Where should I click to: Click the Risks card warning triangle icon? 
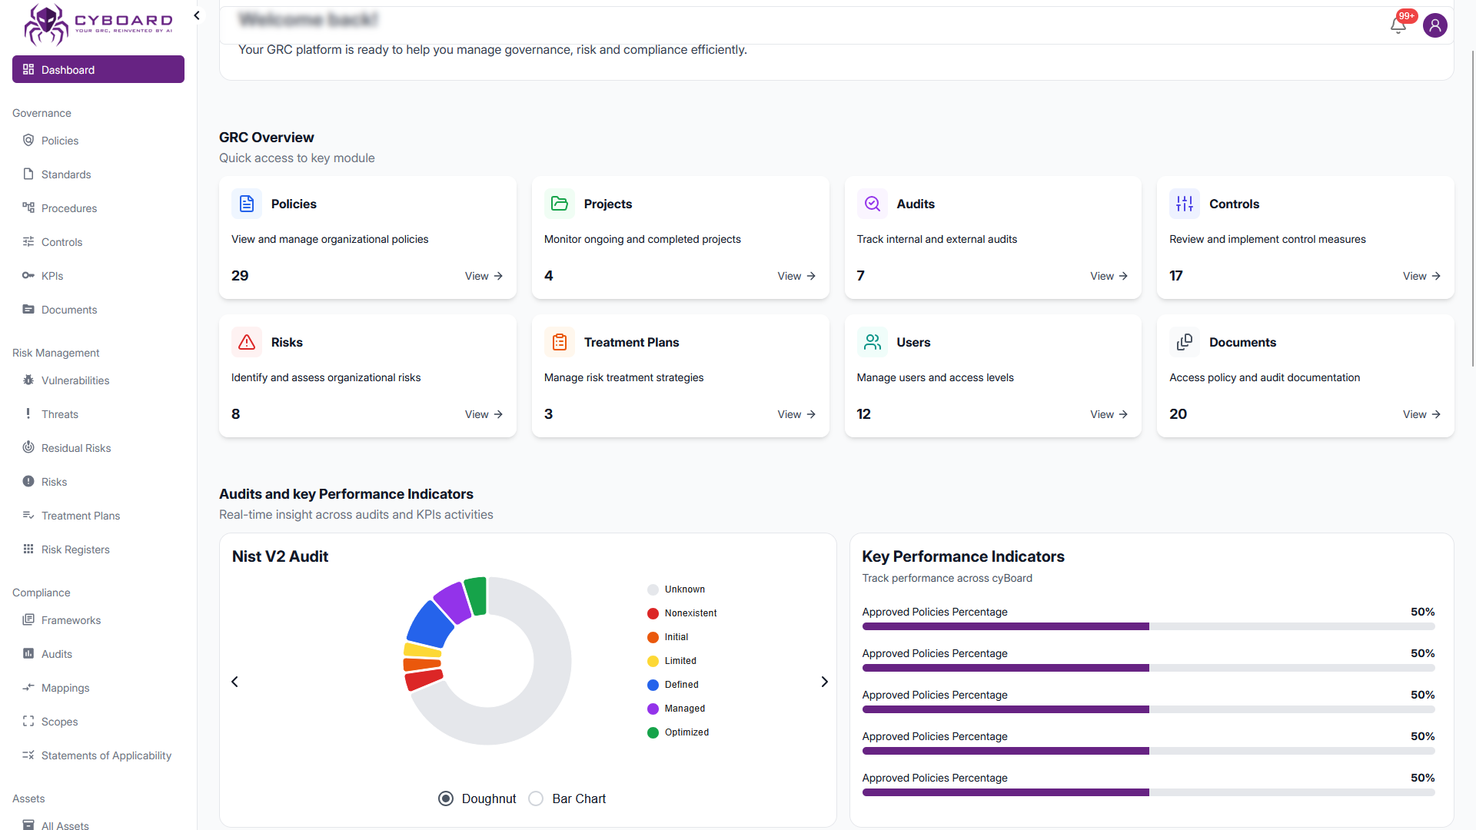[247, 342]
